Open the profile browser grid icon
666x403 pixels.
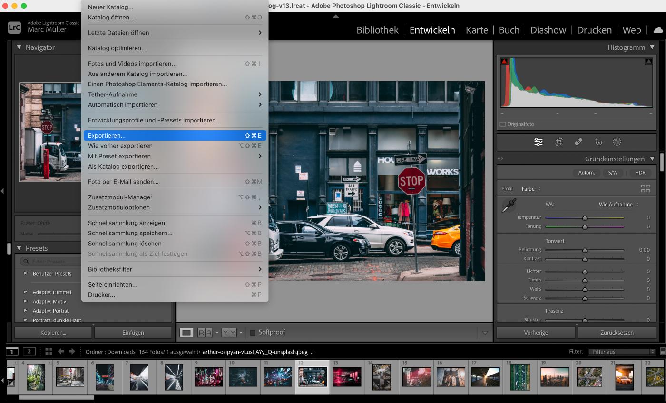pyautogui.click(x=646, y=188)
